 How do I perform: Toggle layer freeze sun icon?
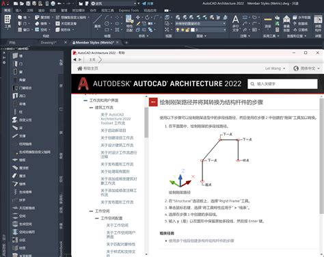(183, 29)
